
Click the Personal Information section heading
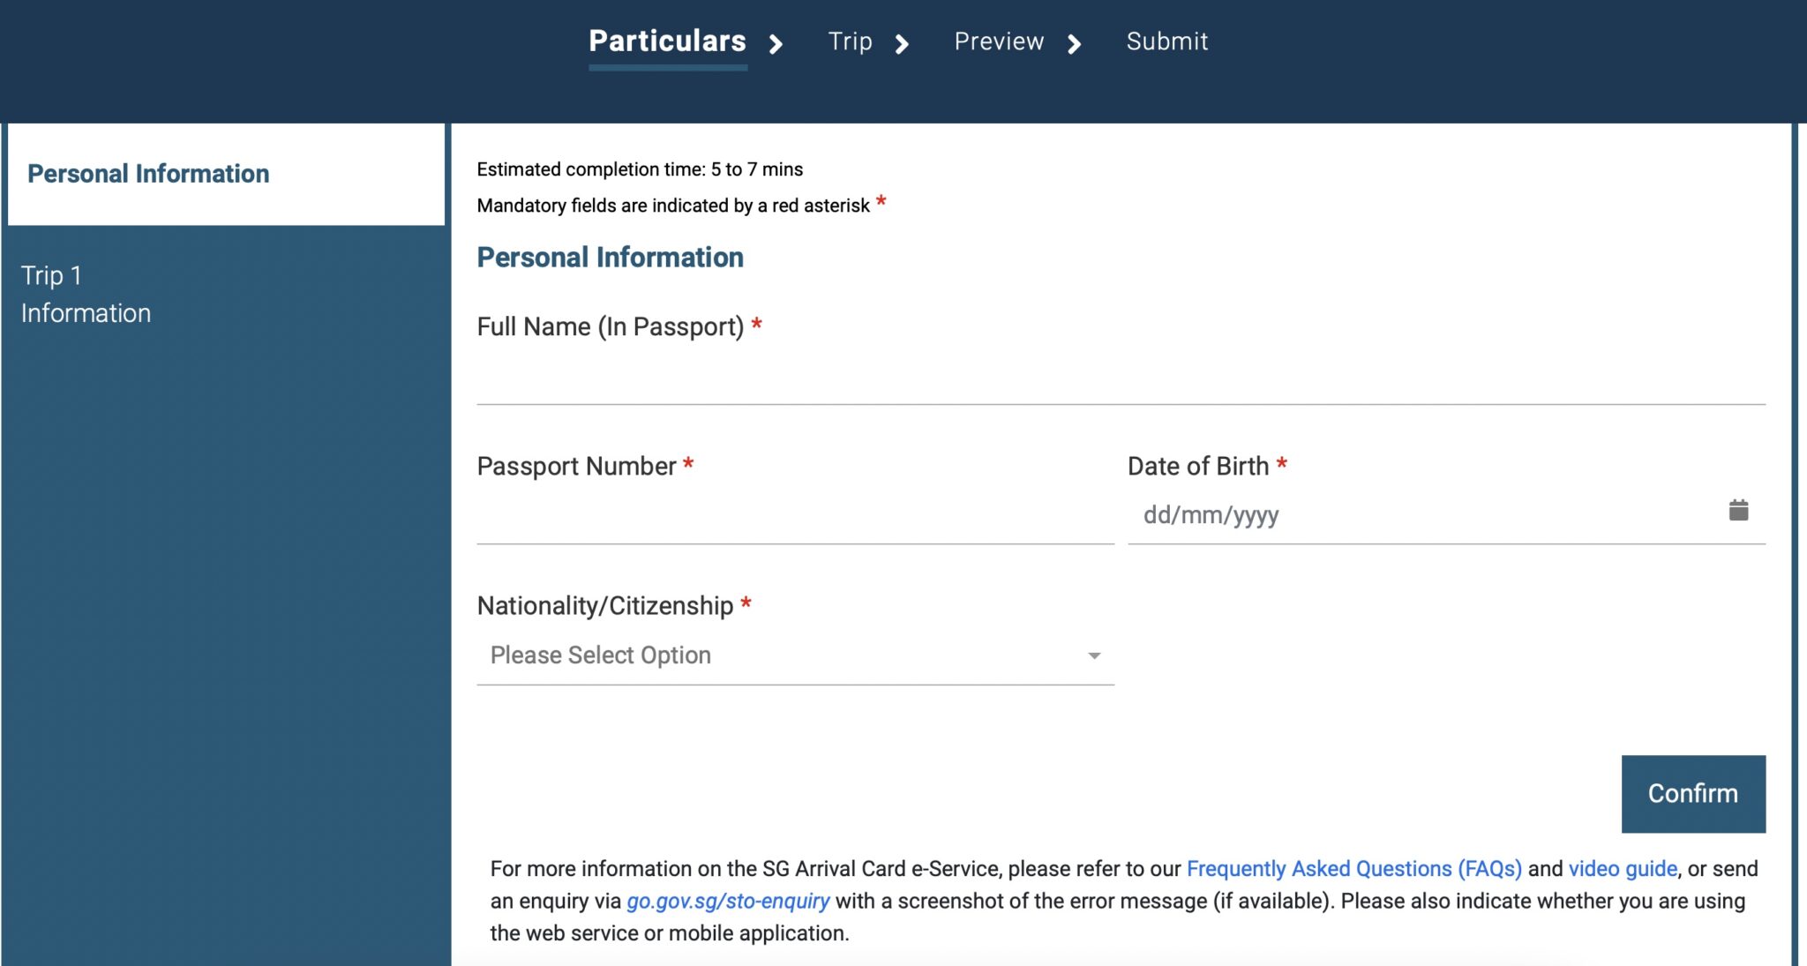click(x=610, y=257)
